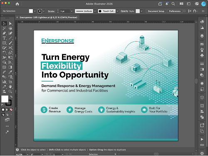The height and width of the screenshot is (156, 208).
Task: Select the Pen tool
Action: (4, 33)
